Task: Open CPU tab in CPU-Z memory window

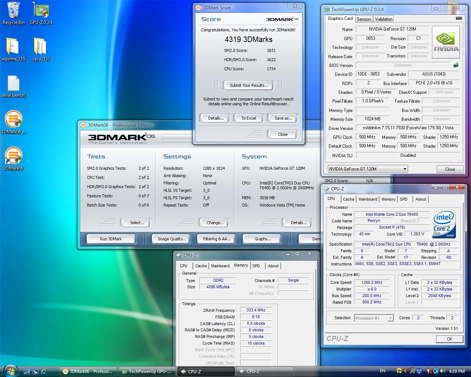Action: pos(184,266)
